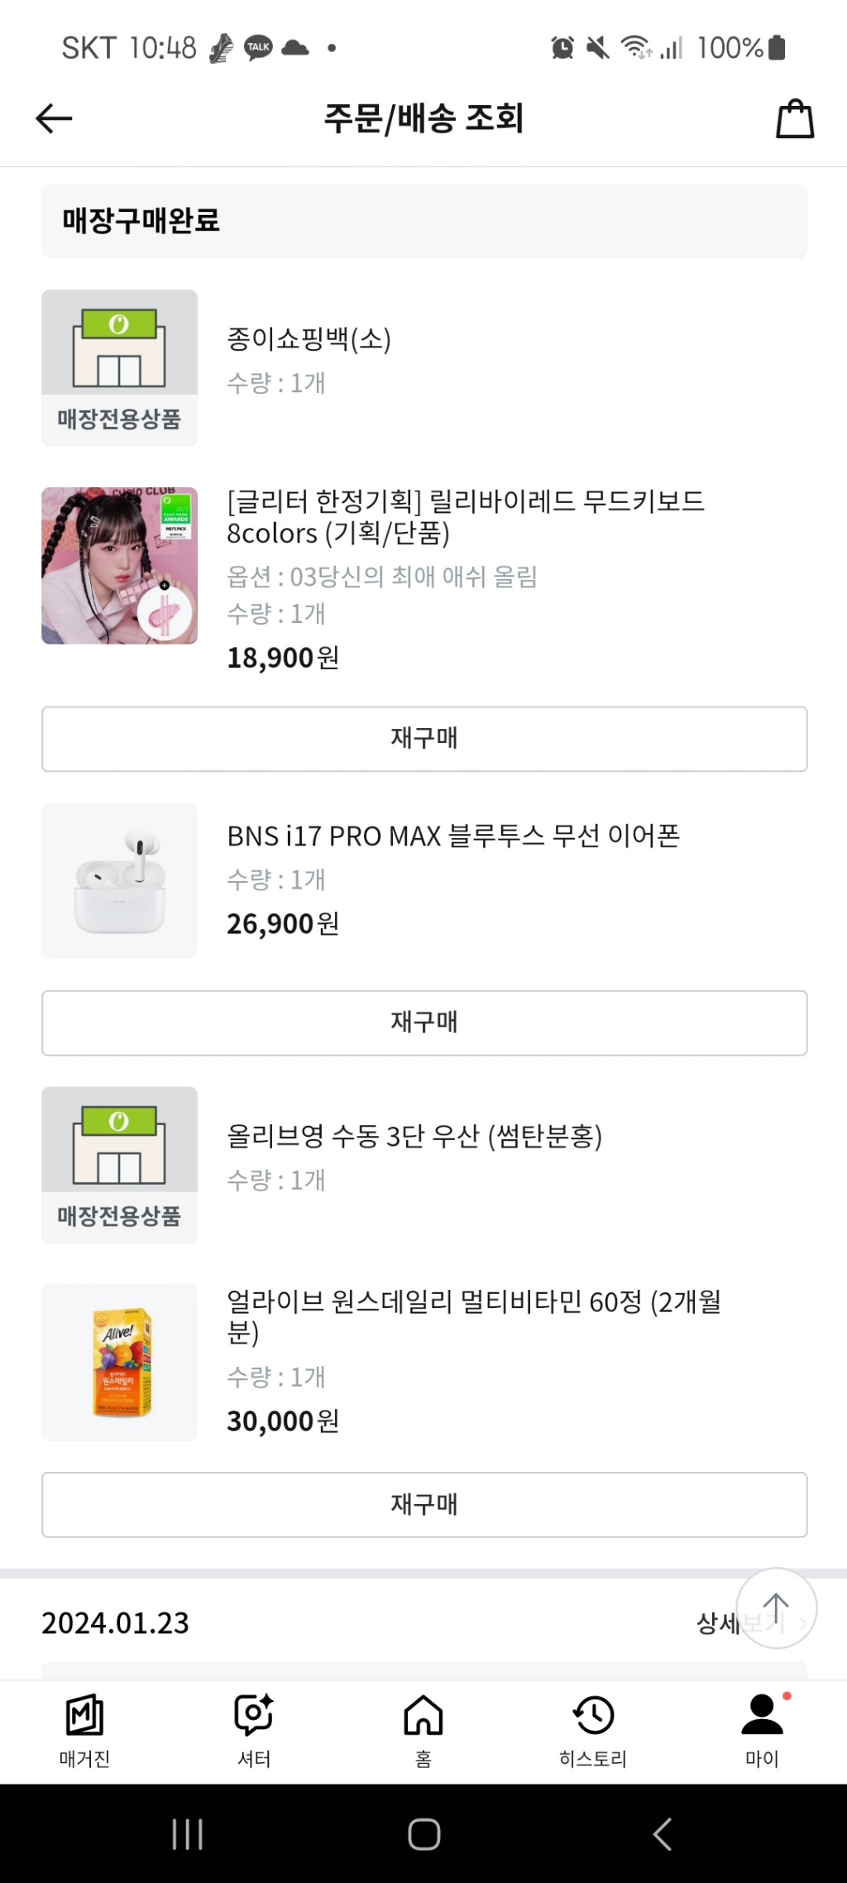Tap 종이쇼핑백(소) store-only item image
The width and height of the screenshot is (847, 1883).
(120, 367)
